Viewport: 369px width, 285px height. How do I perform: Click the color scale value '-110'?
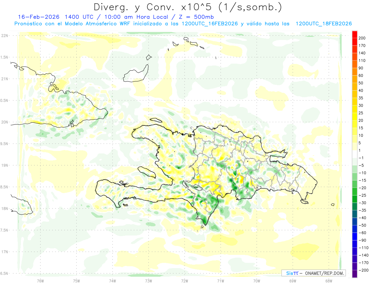point(364,248)
